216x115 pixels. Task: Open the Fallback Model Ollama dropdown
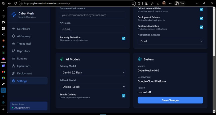click(x=92, y=87)
